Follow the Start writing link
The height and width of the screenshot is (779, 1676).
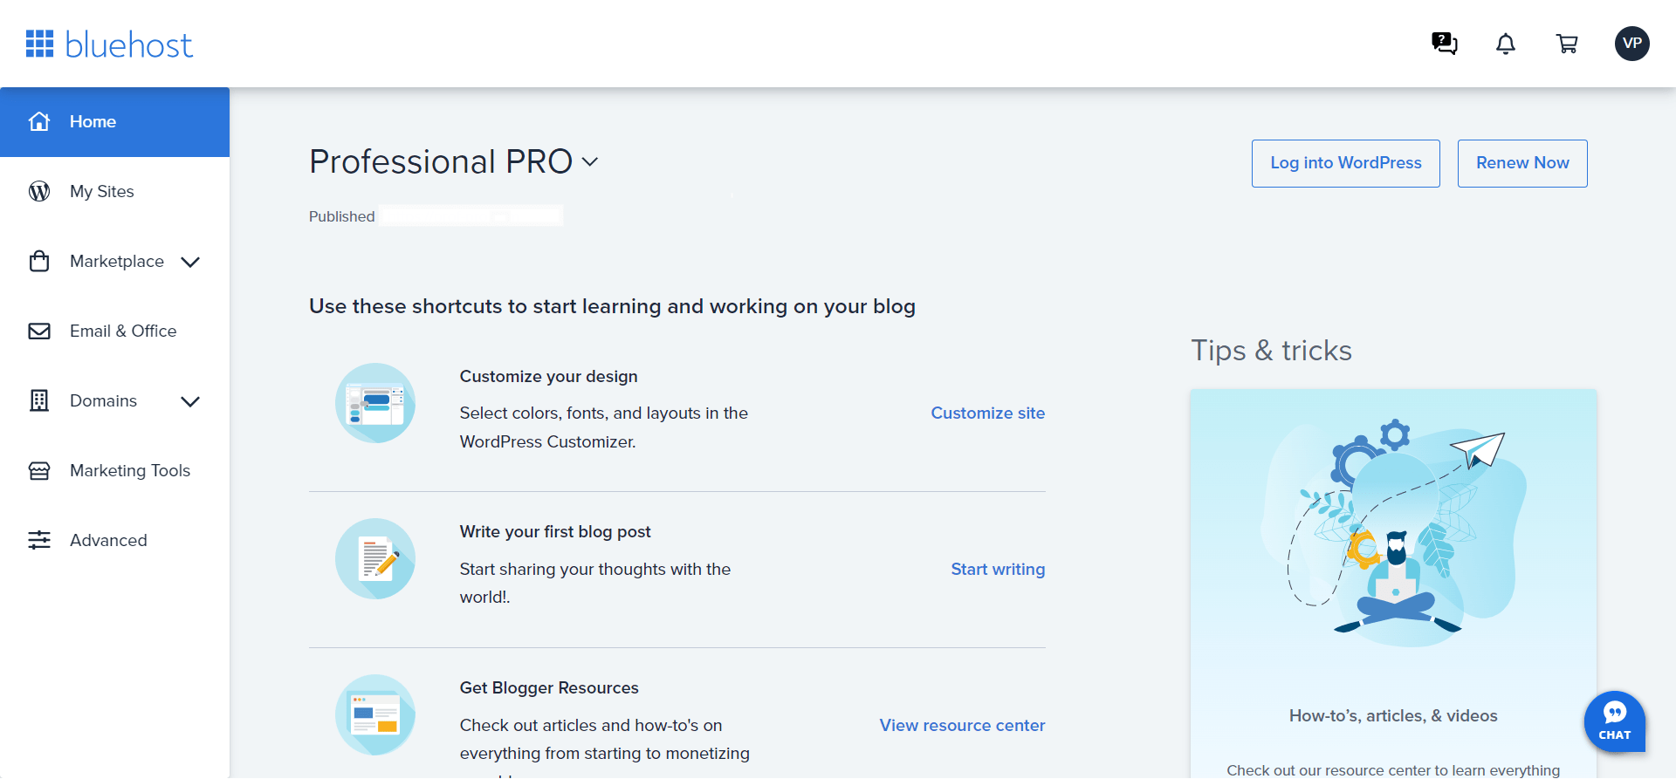coord(998,569)
